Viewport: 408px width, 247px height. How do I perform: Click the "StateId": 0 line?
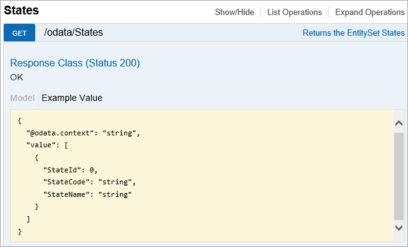pos(70,170)
